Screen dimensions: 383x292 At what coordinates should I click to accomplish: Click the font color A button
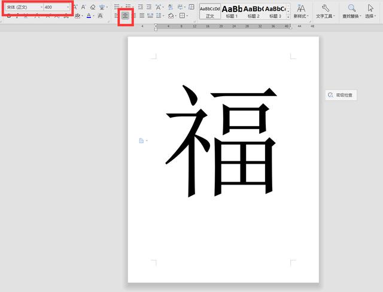pos(88,16)
